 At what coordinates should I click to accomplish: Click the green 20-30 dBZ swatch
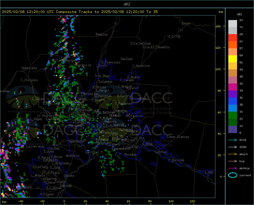233,115
